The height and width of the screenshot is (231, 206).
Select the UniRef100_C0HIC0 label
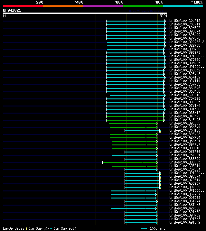[x=185, y=130]
